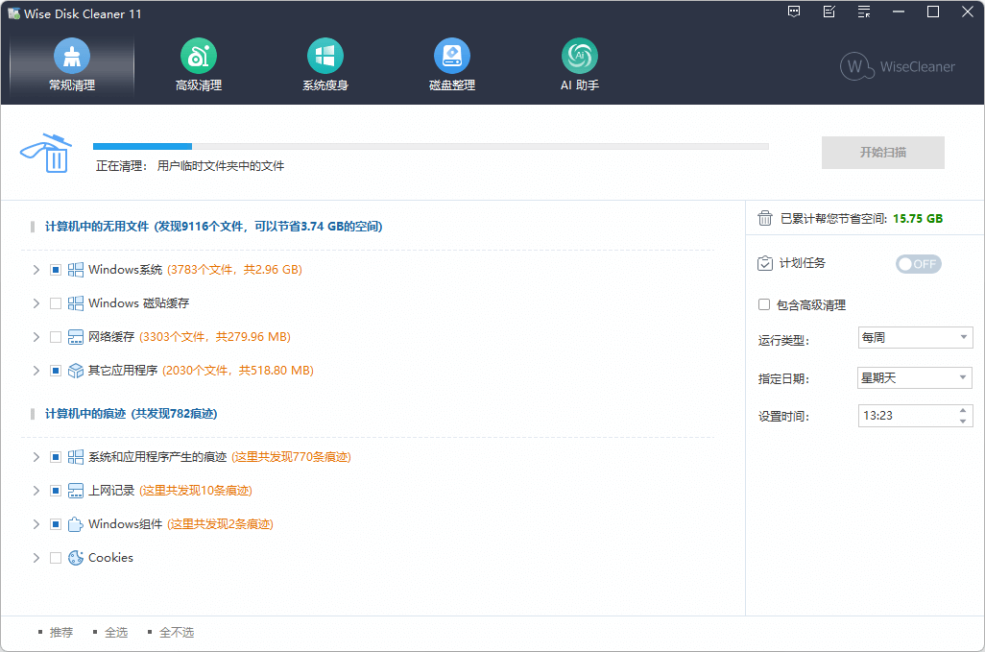Decrease time with the down arrow
Screen dimensions: 985x652
pos(963,421)
